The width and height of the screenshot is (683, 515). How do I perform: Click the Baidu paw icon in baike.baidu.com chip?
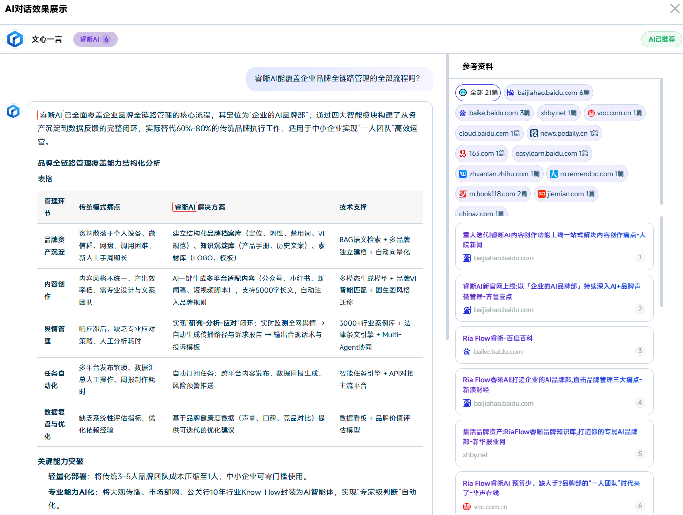(x=463, y=113)
